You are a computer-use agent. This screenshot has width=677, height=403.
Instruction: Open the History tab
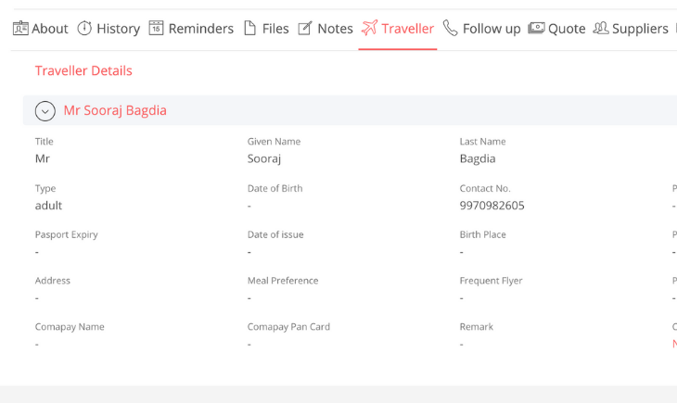(119, 29)
